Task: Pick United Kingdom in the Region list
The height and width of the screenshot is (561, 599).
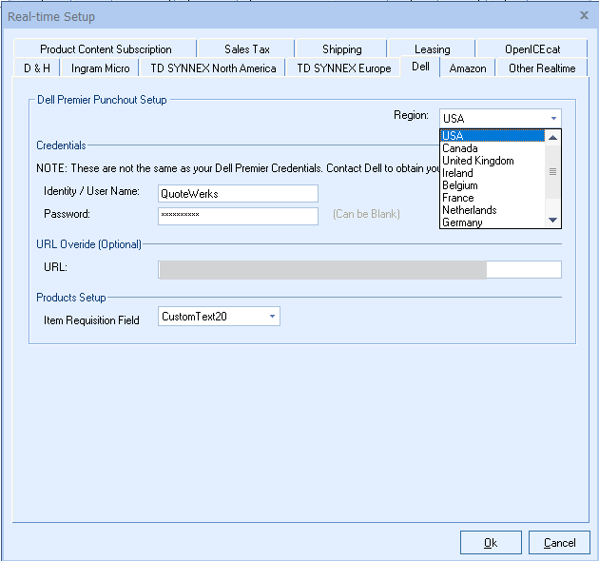Action: pos(477,161)
